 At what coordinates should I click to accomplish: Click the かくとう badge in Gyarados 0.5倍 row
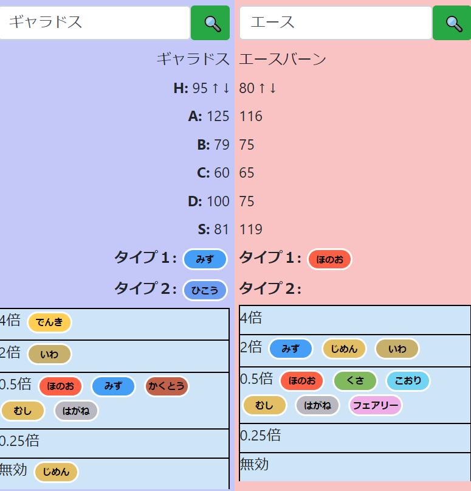(x=167, y=386)
